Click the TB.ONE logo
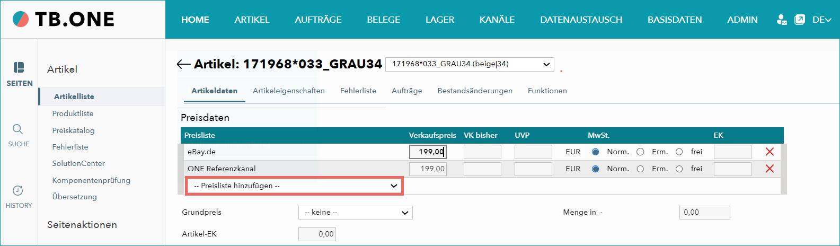Screen dimensions: 840x246 tap(63, 19)
